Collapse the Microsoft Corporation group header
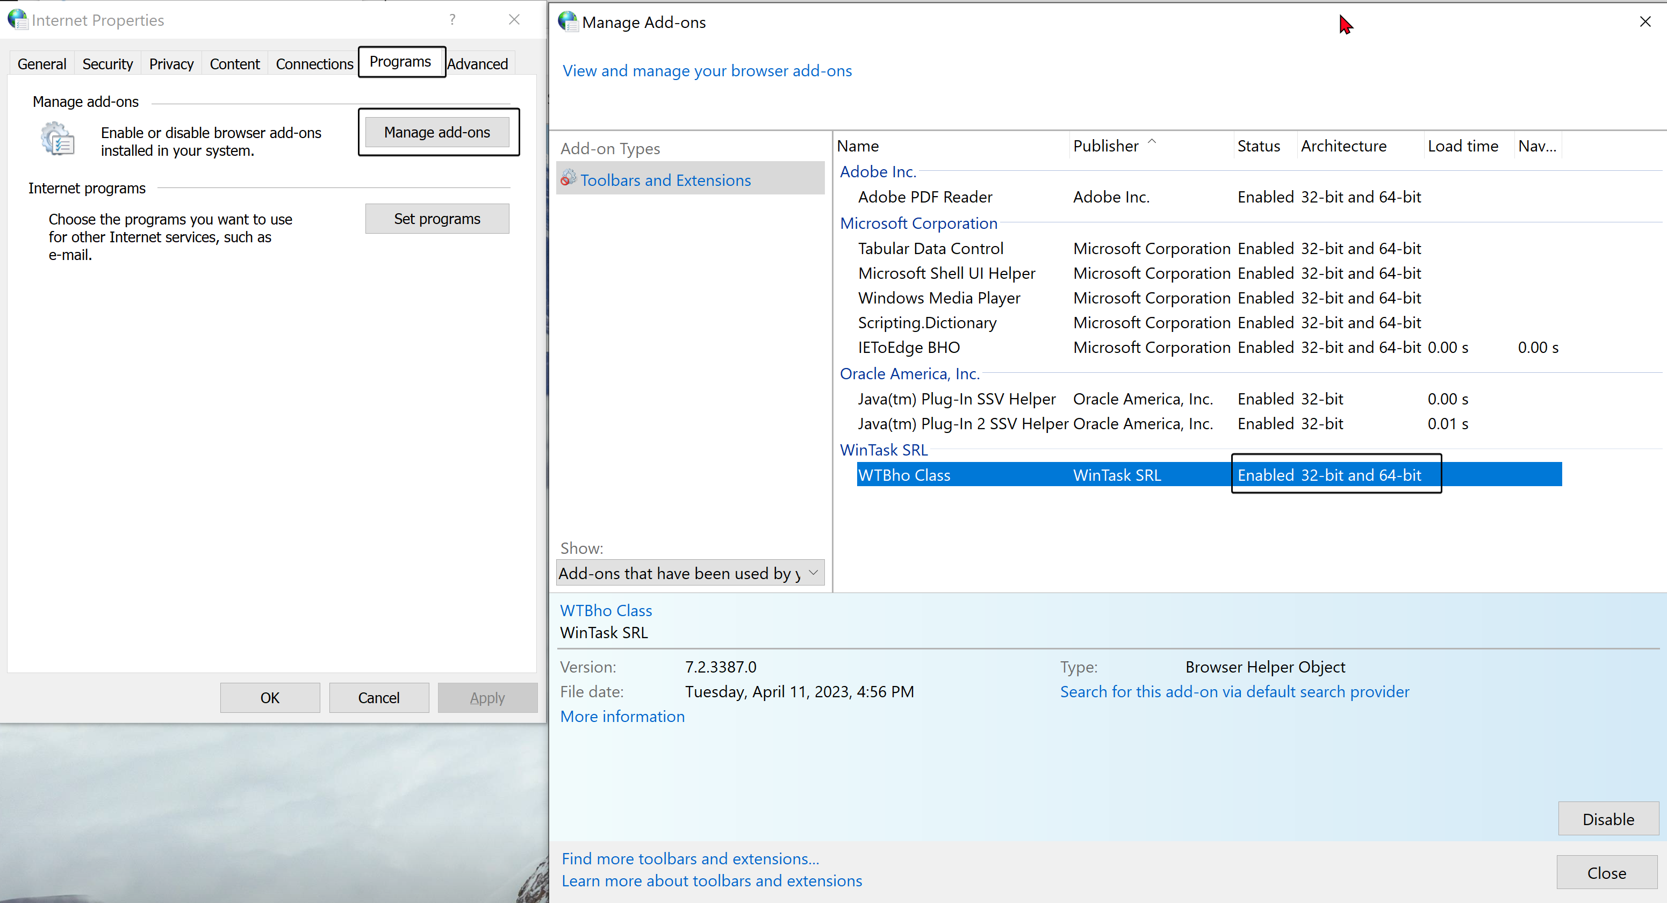Image resolution: width=1667 pixels, height=903 pixels. click(x=918, y=223)
